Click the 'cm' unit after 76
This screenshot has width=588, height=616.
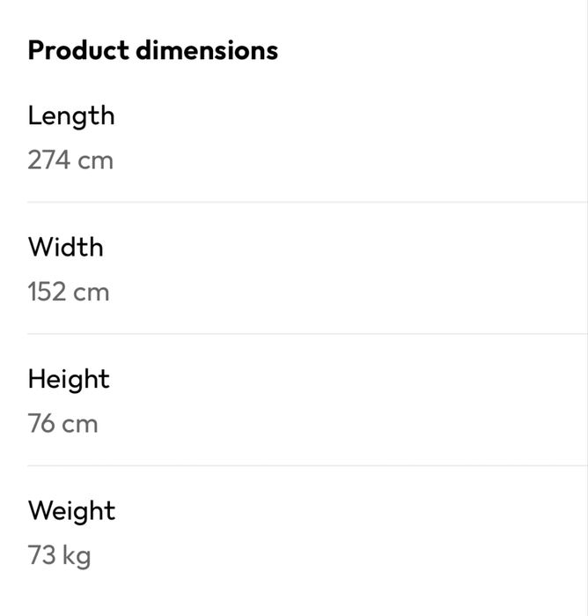coord(80,424)
